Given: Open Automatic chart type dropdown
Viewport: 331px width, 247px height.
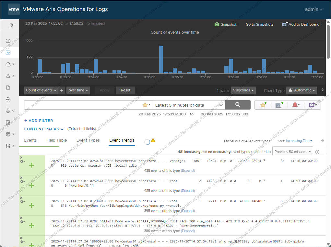Looking at the screenshot, I should [x=301, y=90].
